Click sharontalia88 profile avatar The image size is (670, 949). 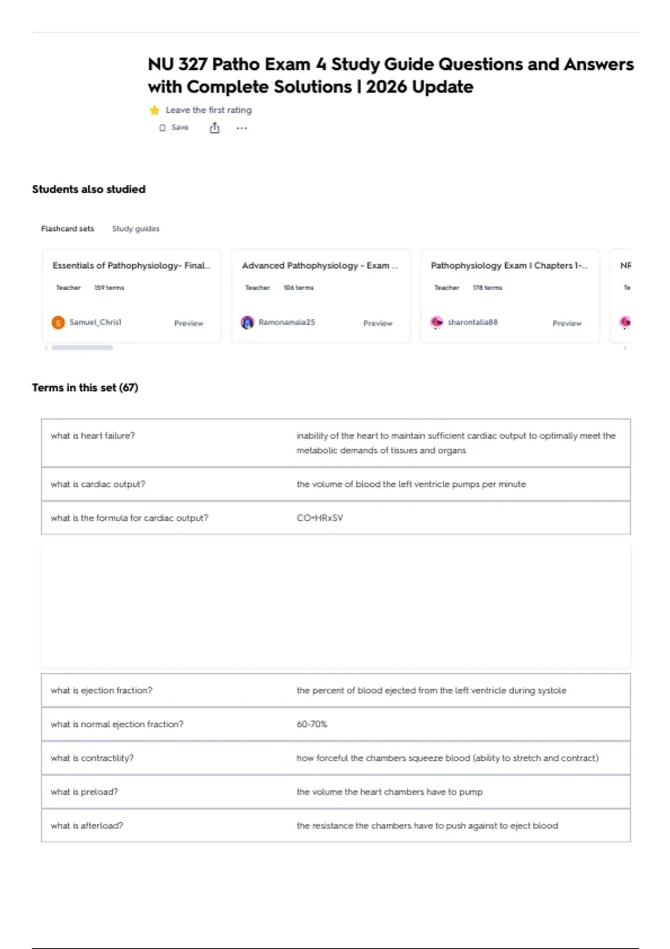(x=437, y=322)
